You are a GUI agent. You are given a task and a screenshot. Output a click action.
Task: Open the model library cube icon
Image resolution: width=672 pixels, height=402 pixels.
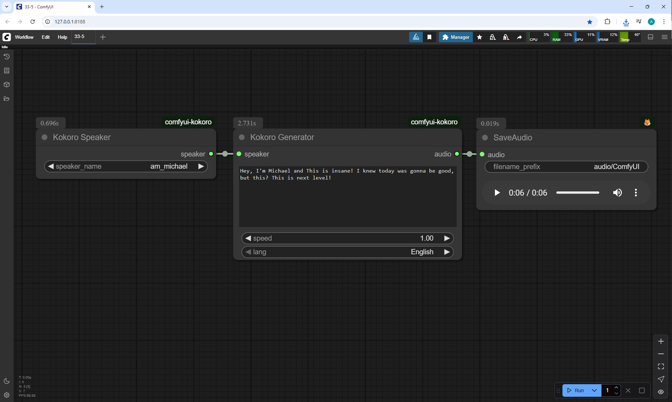(7, 85)
